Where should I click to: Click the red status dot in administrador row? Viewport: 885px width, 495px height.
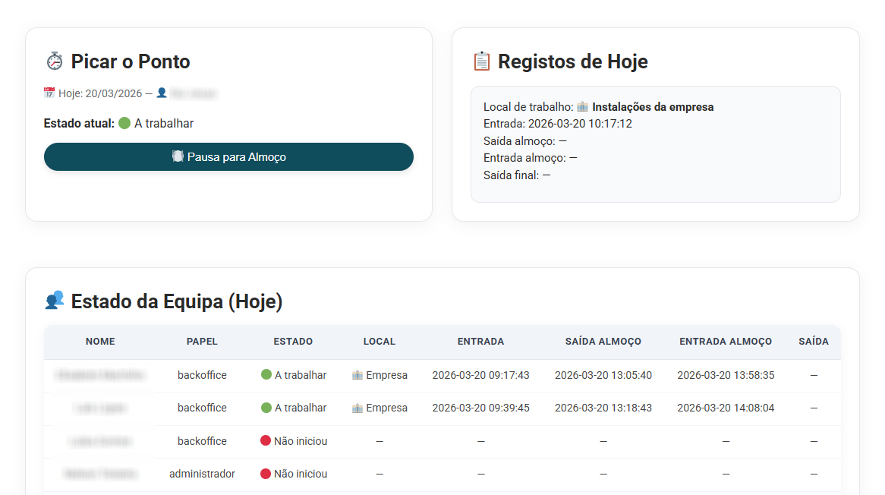pos(266,474)
